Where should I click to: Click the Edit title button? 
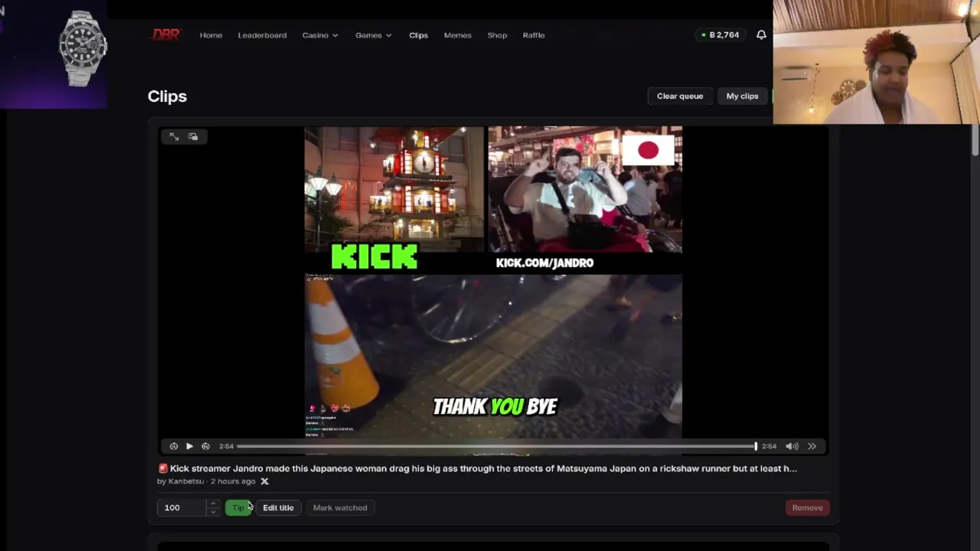[x=278, y=507]
